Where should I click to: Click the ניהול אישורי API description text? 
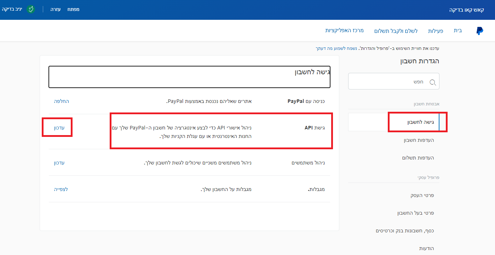181,132
